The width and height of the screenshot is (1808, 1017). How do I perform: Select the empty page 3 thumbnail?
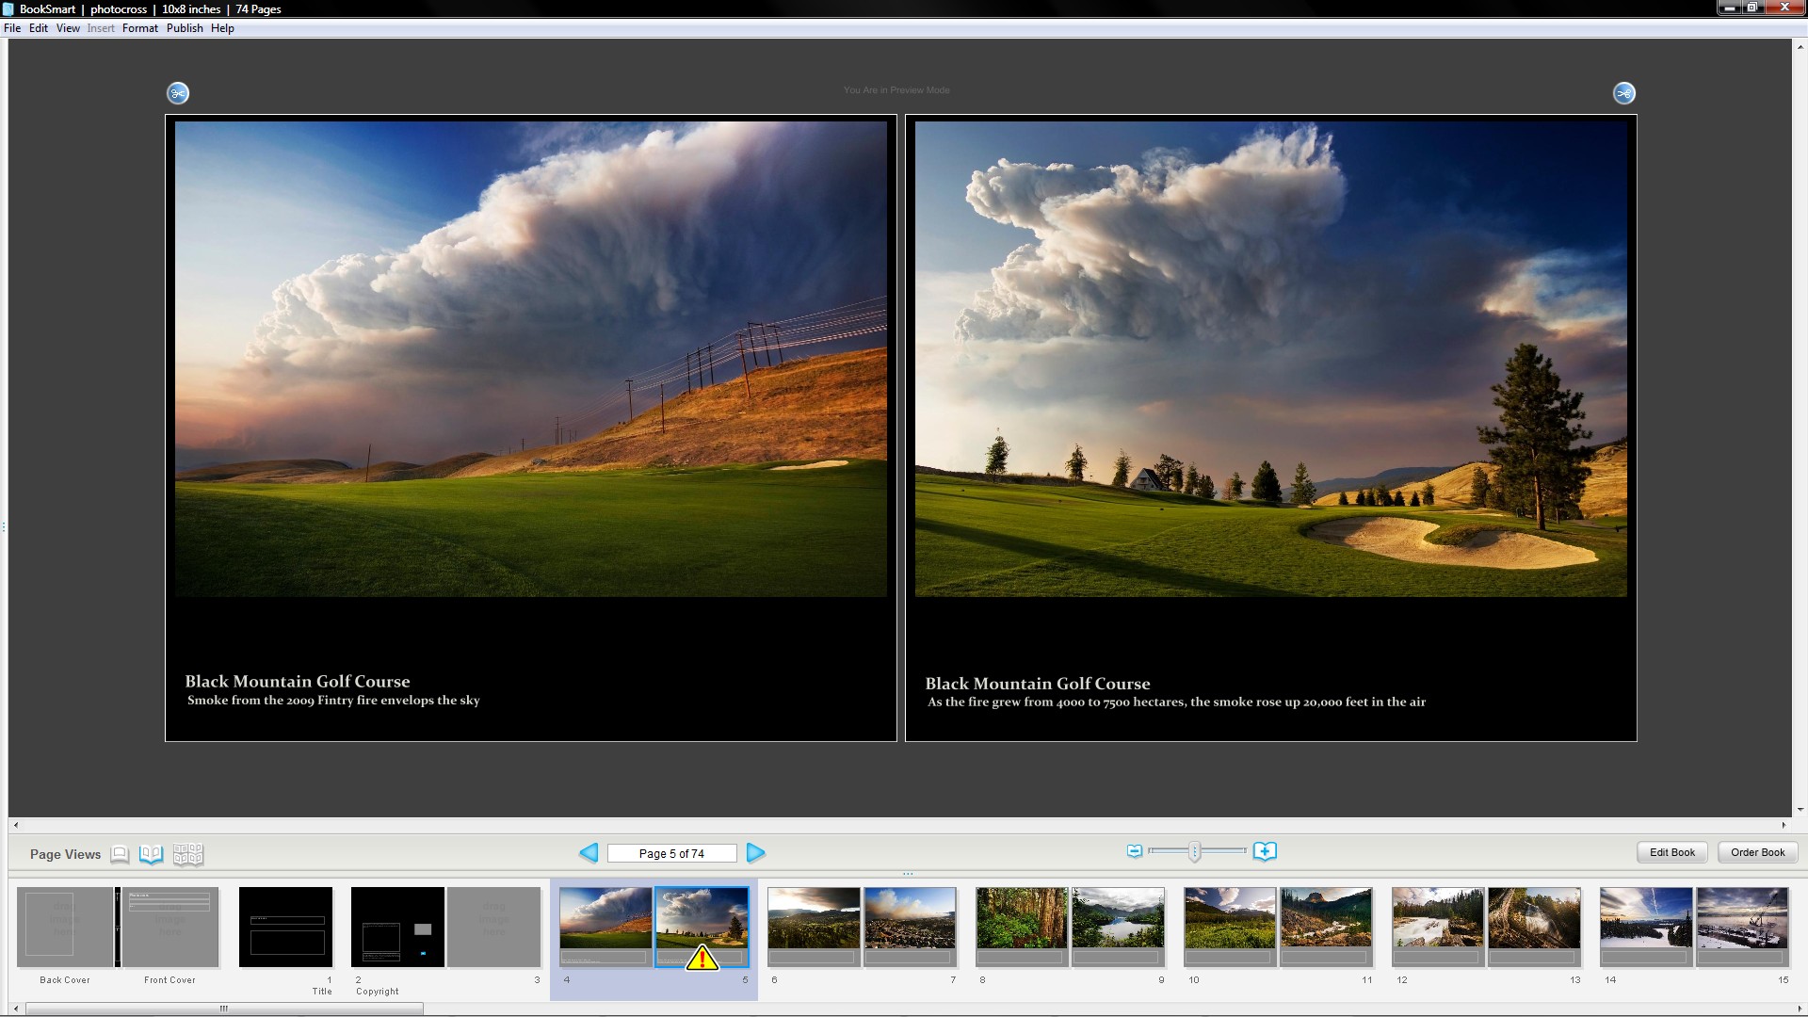tap(493, 927)
